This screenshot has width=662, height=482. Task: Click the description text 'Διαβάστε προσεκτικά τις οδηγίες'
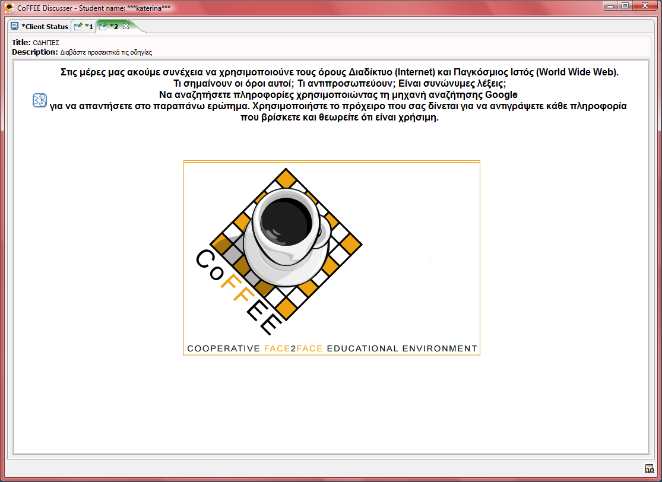click(x=106, y=52)
